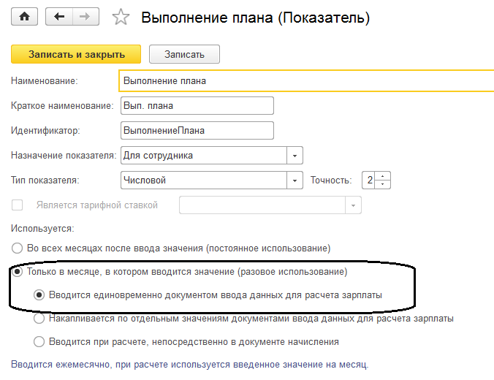Select Во всех месяцах постоянное использование
The width and height of the screenshot is (494, 380).
click(x=18, y=248)
